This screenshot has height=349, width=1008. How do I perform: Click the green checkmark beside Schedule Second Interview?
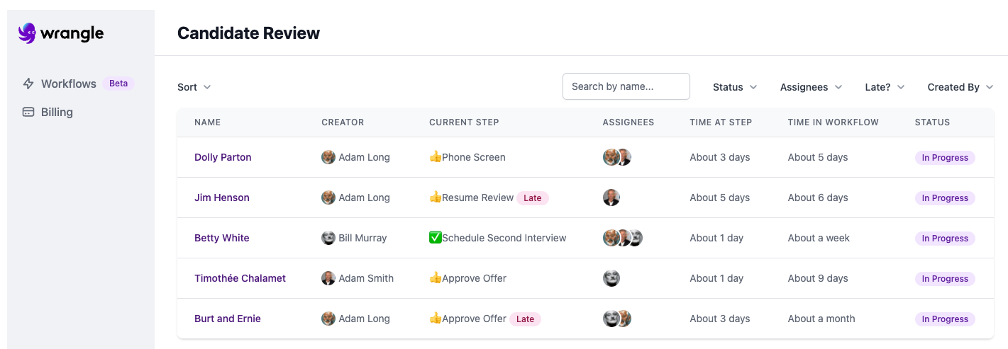(x=436, y=238)
